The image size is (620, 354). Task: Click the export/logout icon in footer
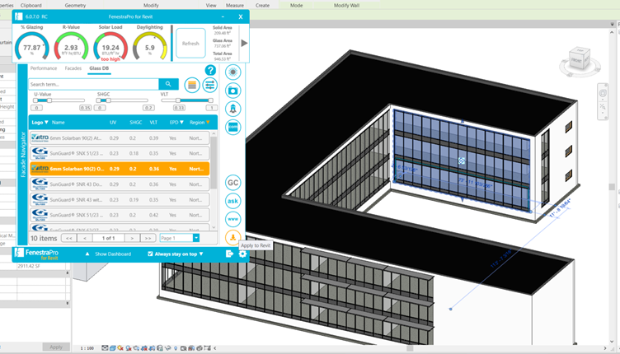(229, 254)
